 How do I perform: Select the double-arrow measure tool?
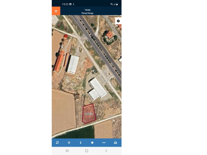point(104,143)
